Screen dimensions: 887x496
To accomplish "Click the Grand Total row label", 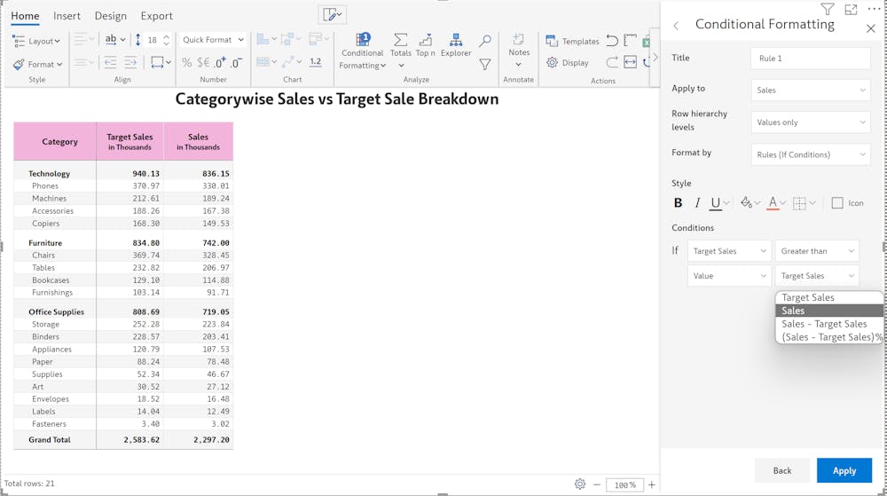I will coord(50,439).
